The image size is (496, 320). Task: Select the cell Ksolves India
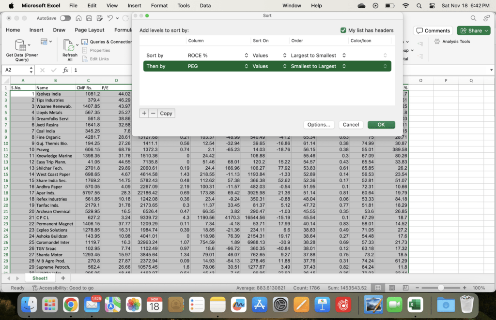tap(55, 94)
